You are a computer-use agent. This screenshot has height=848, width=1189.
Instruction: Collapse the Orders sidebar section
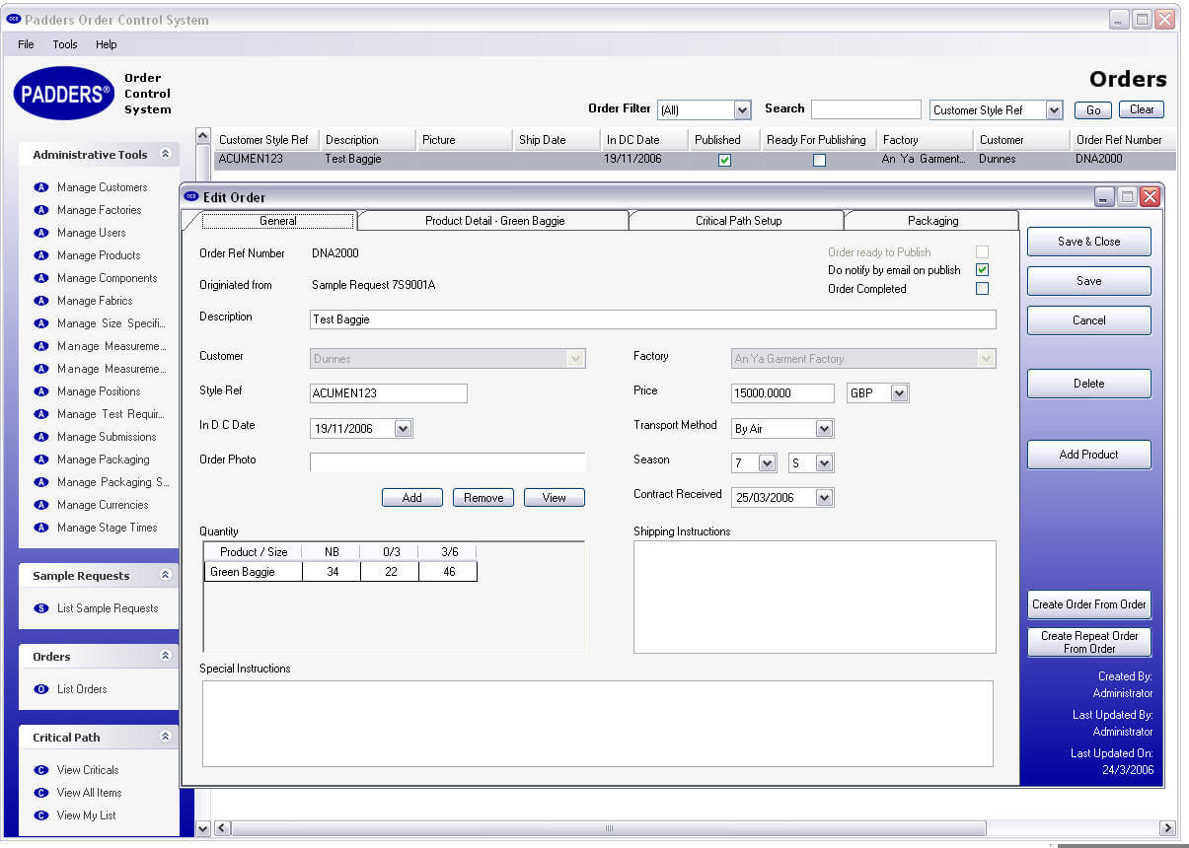165,657
